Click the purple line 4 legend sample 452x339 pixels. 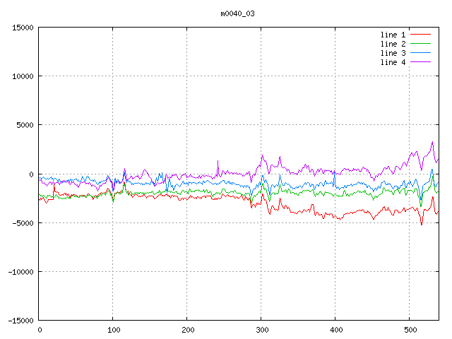pos(421,62)
